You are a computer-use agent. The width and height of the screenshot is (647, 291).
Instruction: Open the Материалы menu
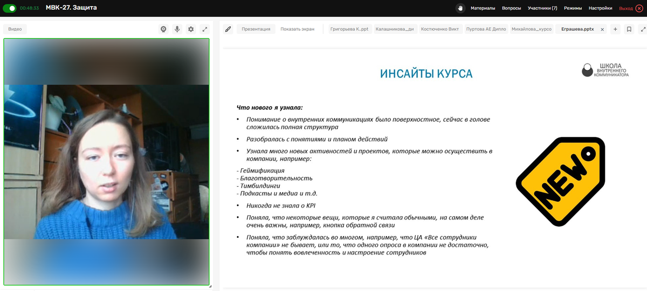pyautogui.click(x=483, y=8)
